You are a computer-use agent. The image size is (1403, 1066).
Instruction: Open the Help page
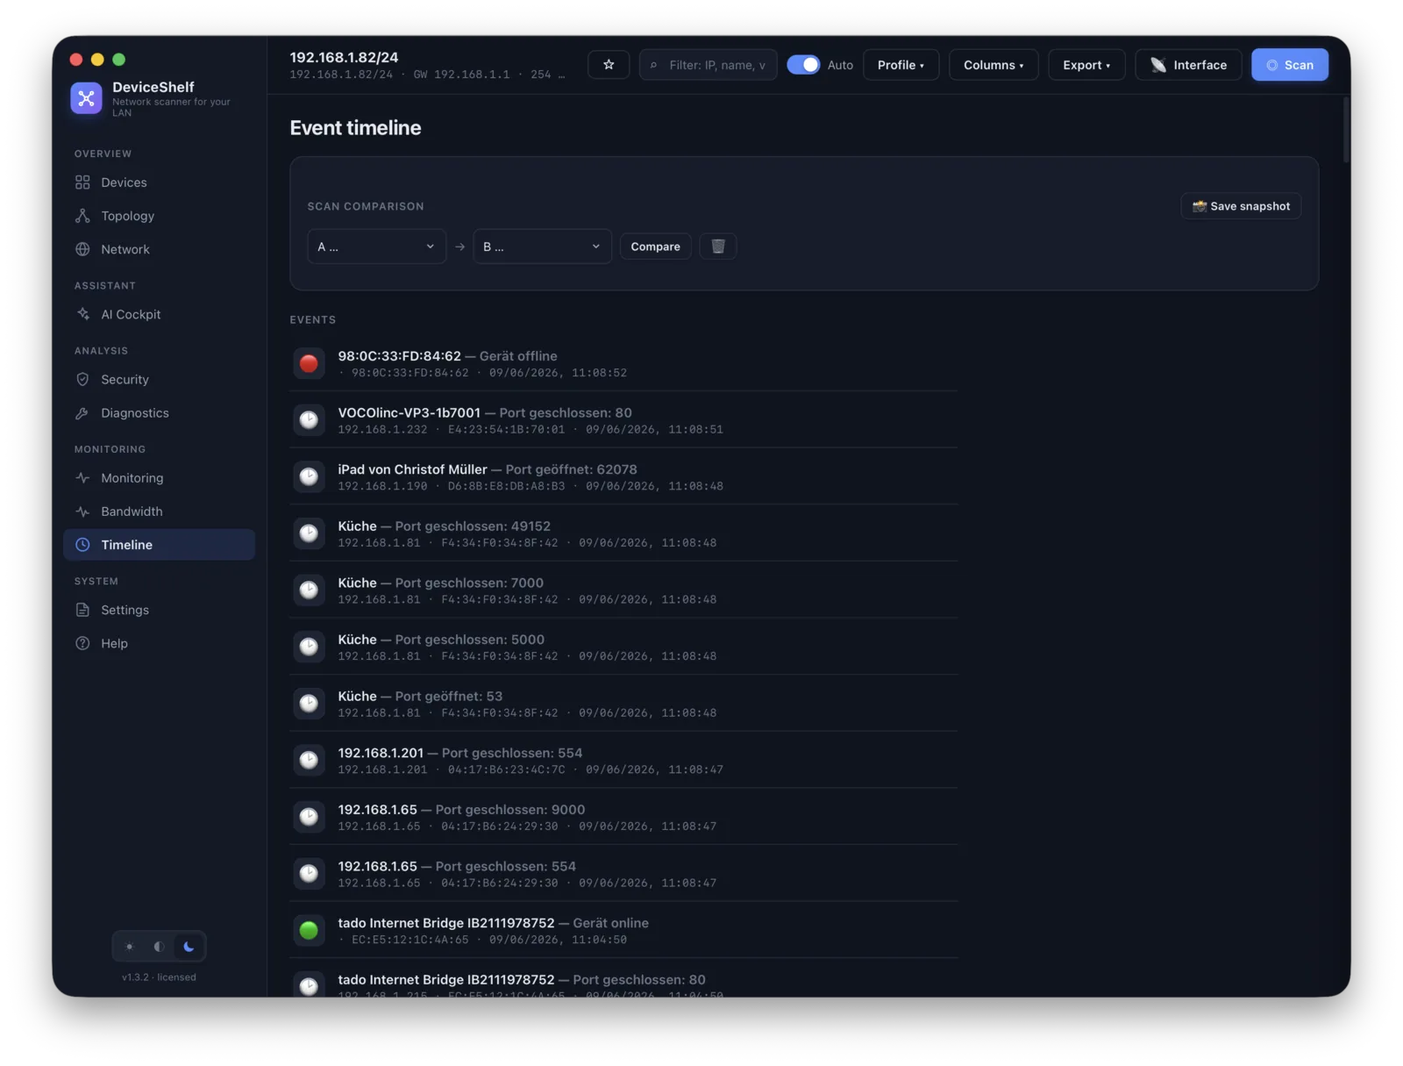click(x=159, y=643)
